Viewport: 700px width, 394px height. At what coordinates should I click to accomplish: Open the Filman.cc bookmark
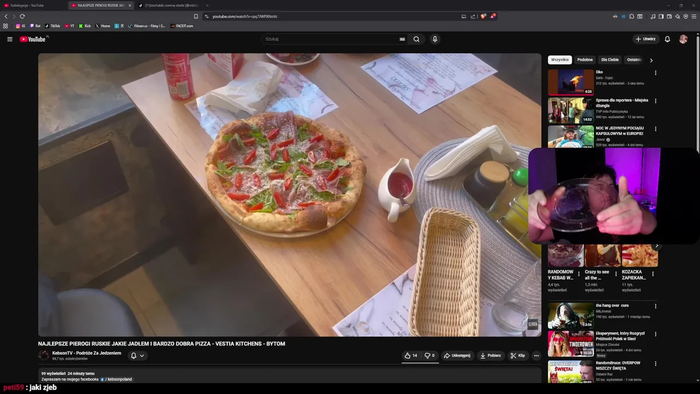146,26
